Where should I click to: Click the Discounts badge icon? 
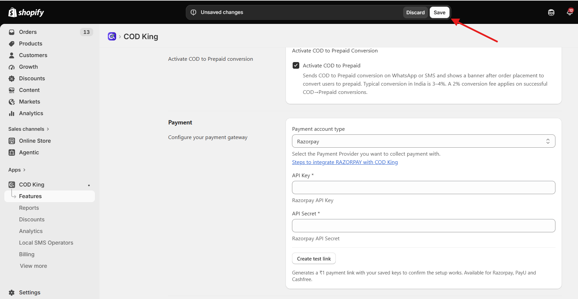click(x=12, y=79)
